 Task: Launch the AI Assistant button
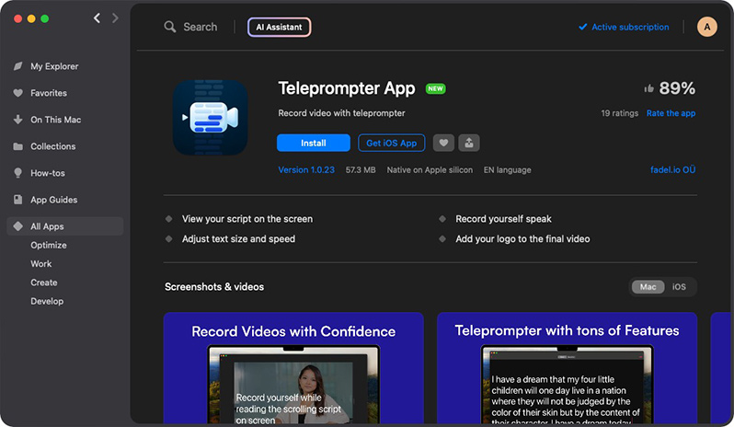tap(279, 28)
